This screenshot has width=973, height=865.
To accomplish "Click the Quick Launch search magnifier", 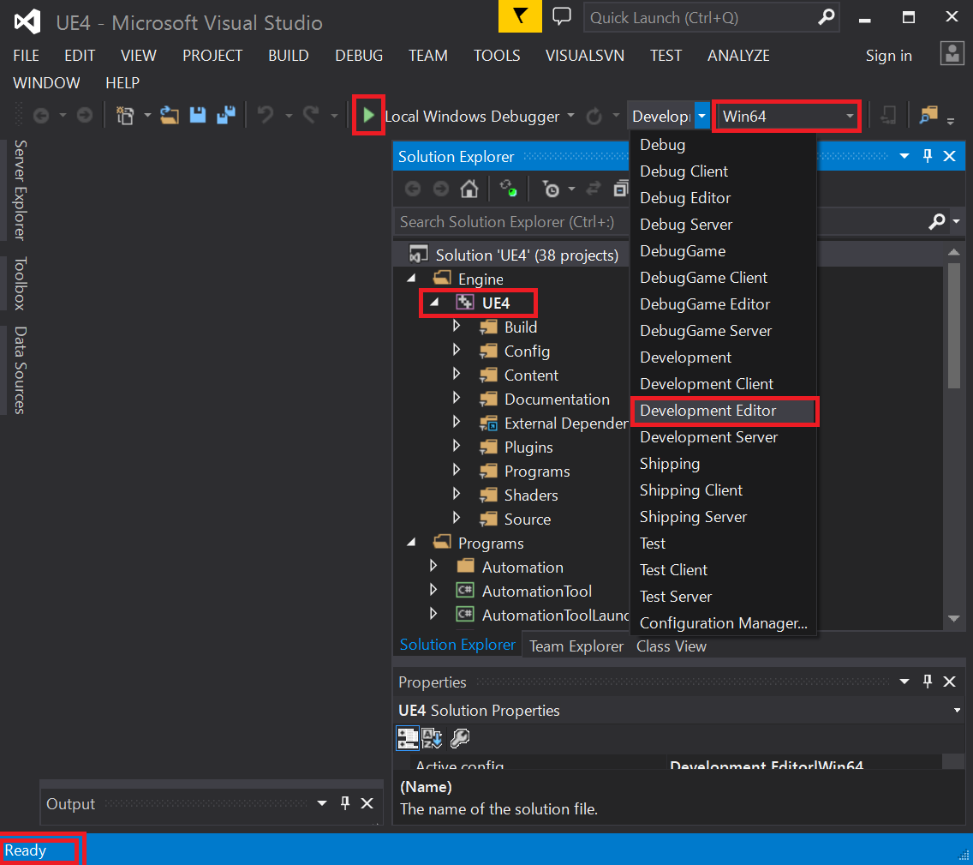I will coord(826,17).
